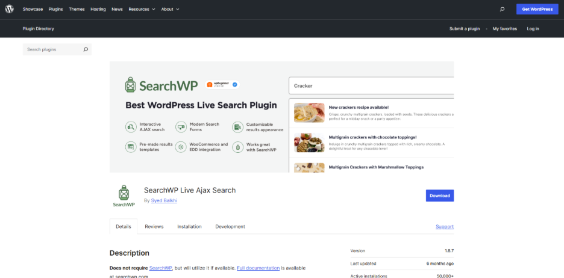This screenshot has height=278, width=564.
Task: Open the Themes menu item
Action: click(77, 10)
